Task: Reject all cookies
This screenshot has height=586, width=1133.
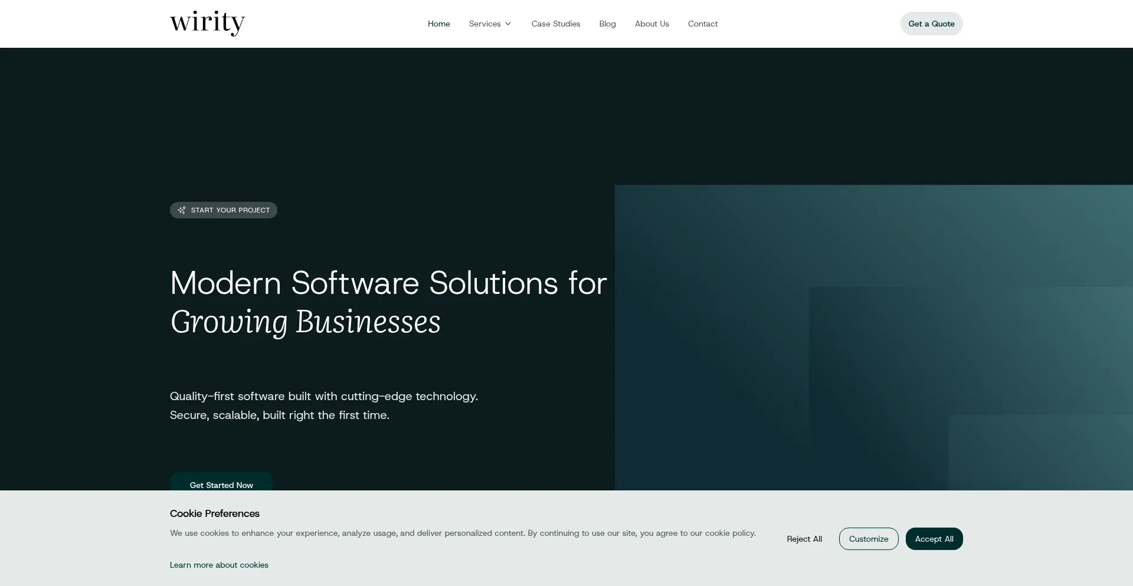Action: (x=804, y=539)
